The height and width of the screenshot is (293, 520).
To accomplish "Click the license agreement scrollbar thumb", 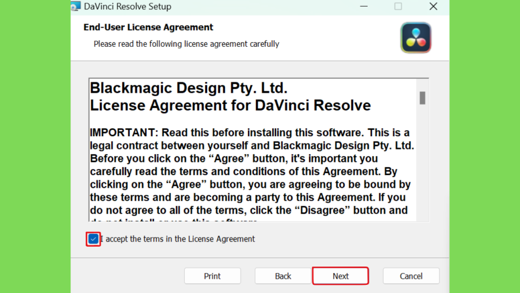I will (422, 98).
